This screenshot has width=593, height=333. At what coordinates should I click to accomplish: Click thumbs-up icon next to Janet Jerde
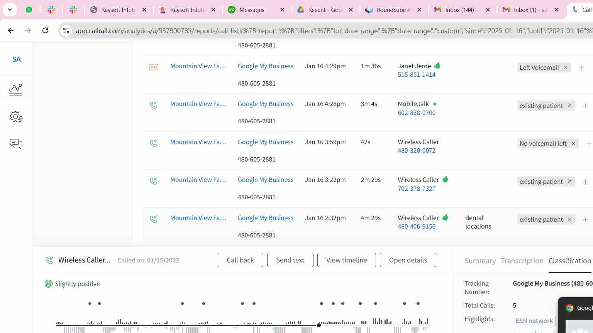[437, 66]
